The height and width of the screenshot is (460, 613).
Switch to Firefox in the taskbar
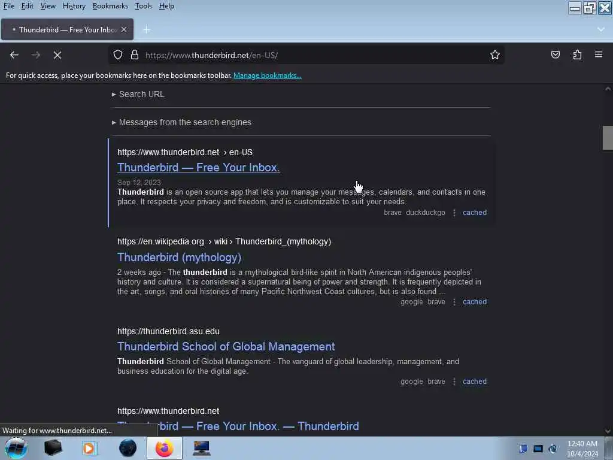tap(165, 448)
